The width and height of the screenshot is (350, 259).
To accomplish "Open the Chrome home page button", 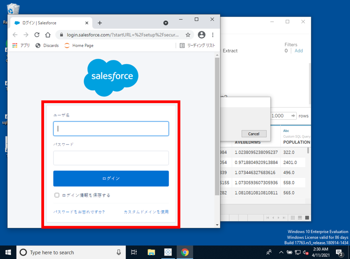I will [x=48, y=35].
